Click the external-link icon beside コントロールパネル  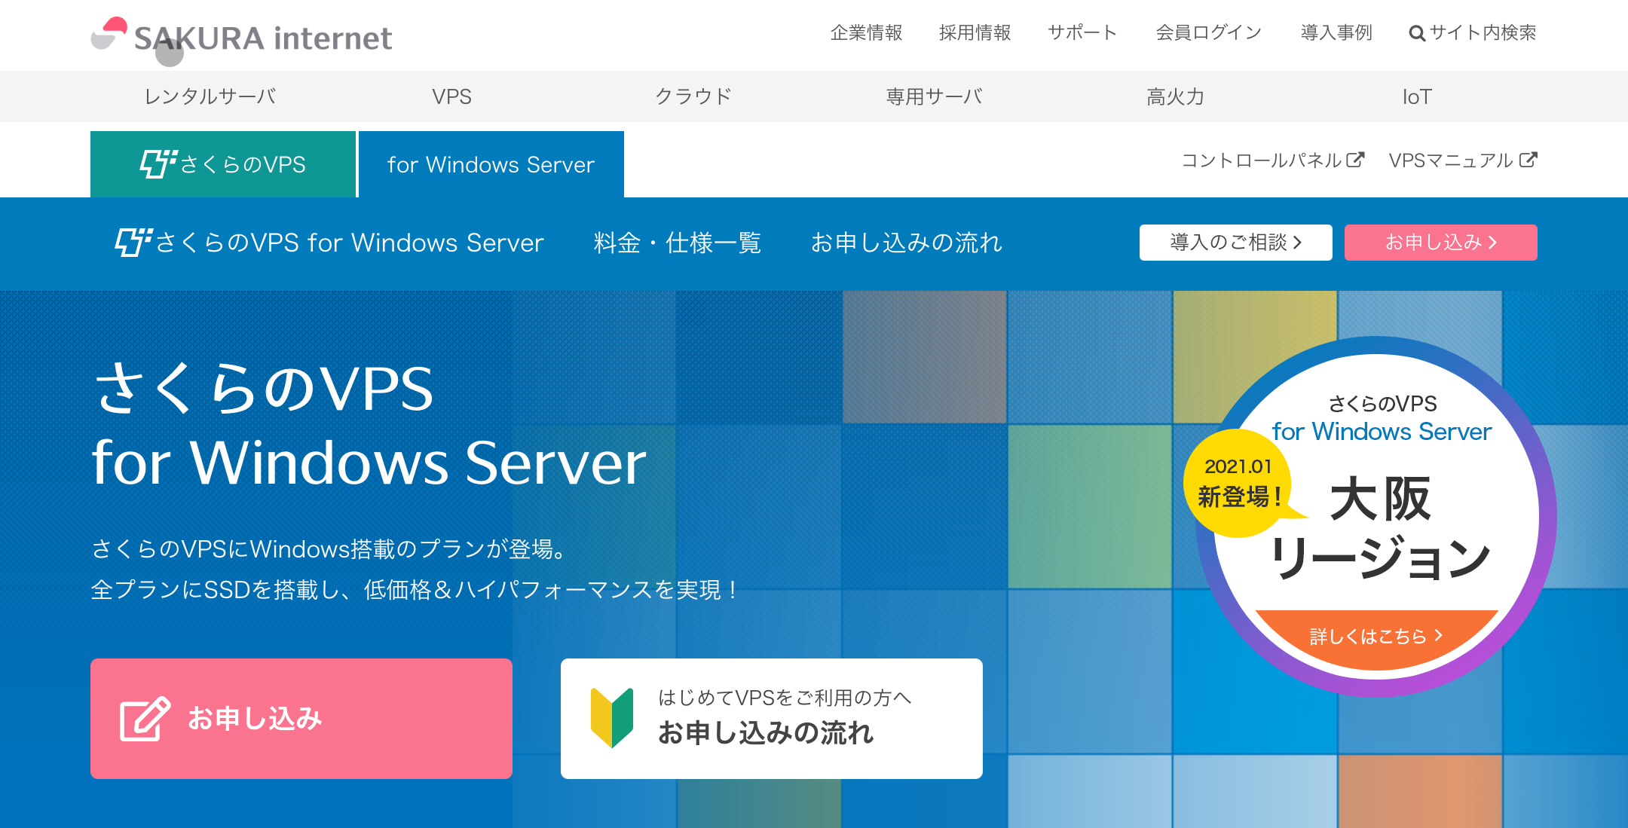click(x=1355, y=160)
